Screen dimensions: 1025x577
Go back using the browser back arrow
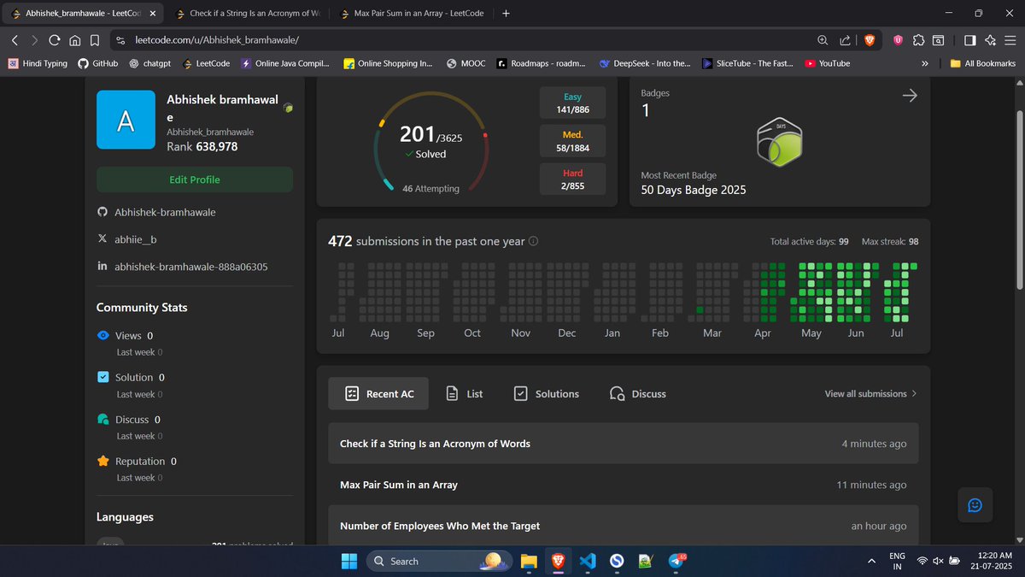pos(15,40)
